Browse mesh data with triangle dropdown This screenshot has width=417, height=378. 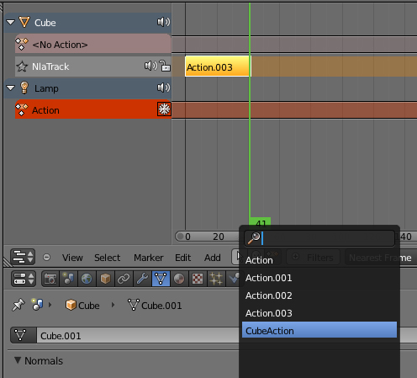pyautogui.click(x=24, y=335)
